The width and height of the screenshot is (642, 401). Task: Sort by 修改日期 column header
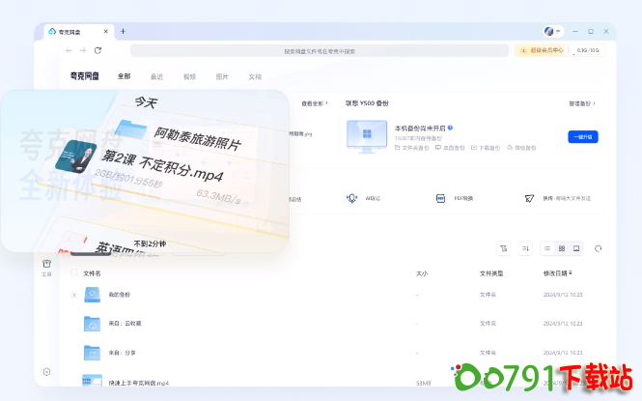click(x=559, y=273)
